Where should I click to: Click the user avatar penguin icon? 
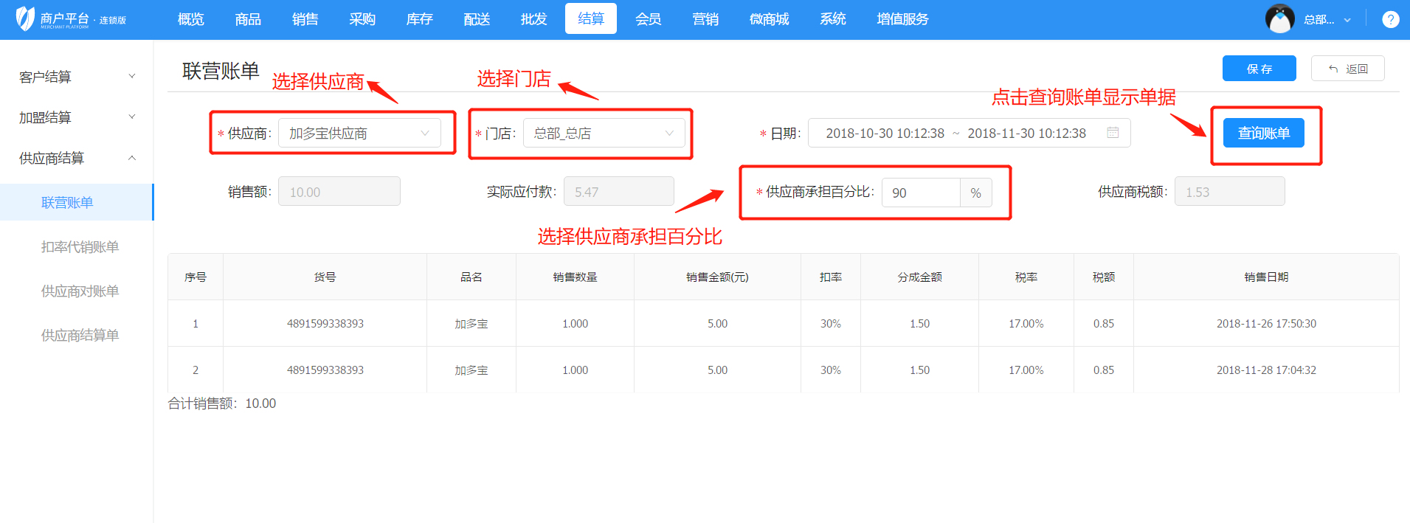pyautogui.click(x=1279, y=19)
